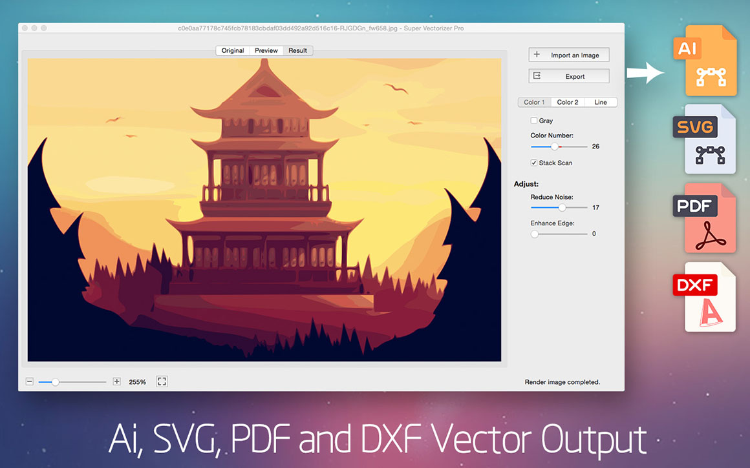Toggle the fit-to-screen icon
The height and width of the screenshot is (468, 750).
point(162,382)
